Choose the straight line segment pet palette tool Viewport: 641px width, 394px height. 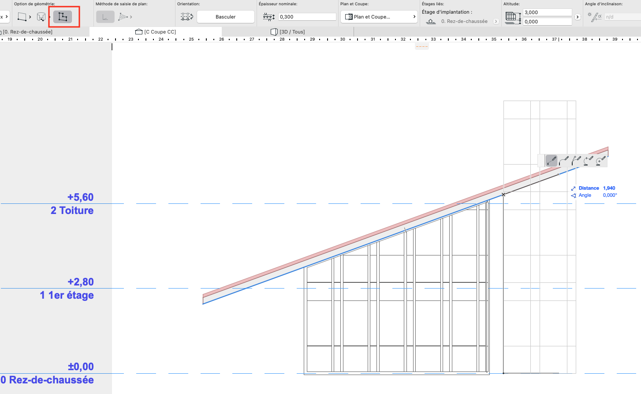click(552, 161)
